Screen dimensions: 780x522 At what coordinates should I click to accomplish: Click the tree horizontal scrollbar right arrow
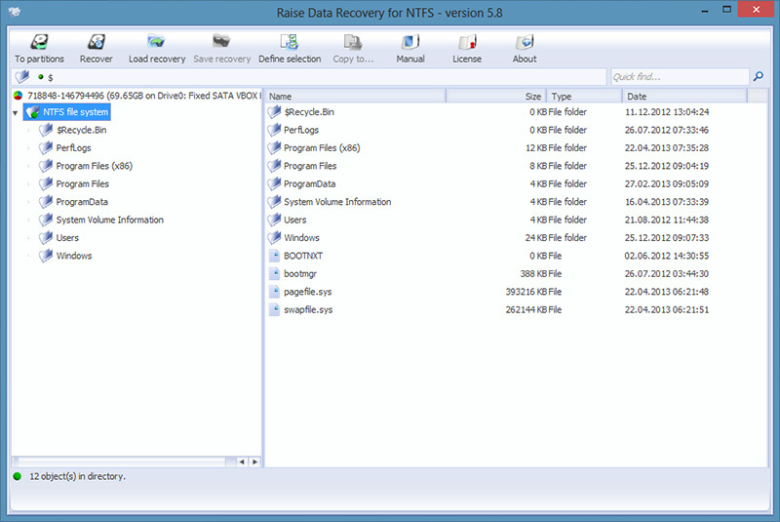255,462
